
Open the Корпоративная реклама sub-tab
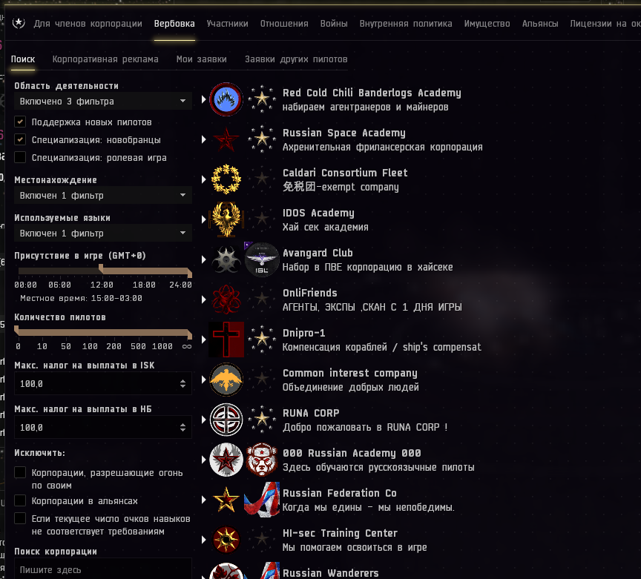point(105,59)
